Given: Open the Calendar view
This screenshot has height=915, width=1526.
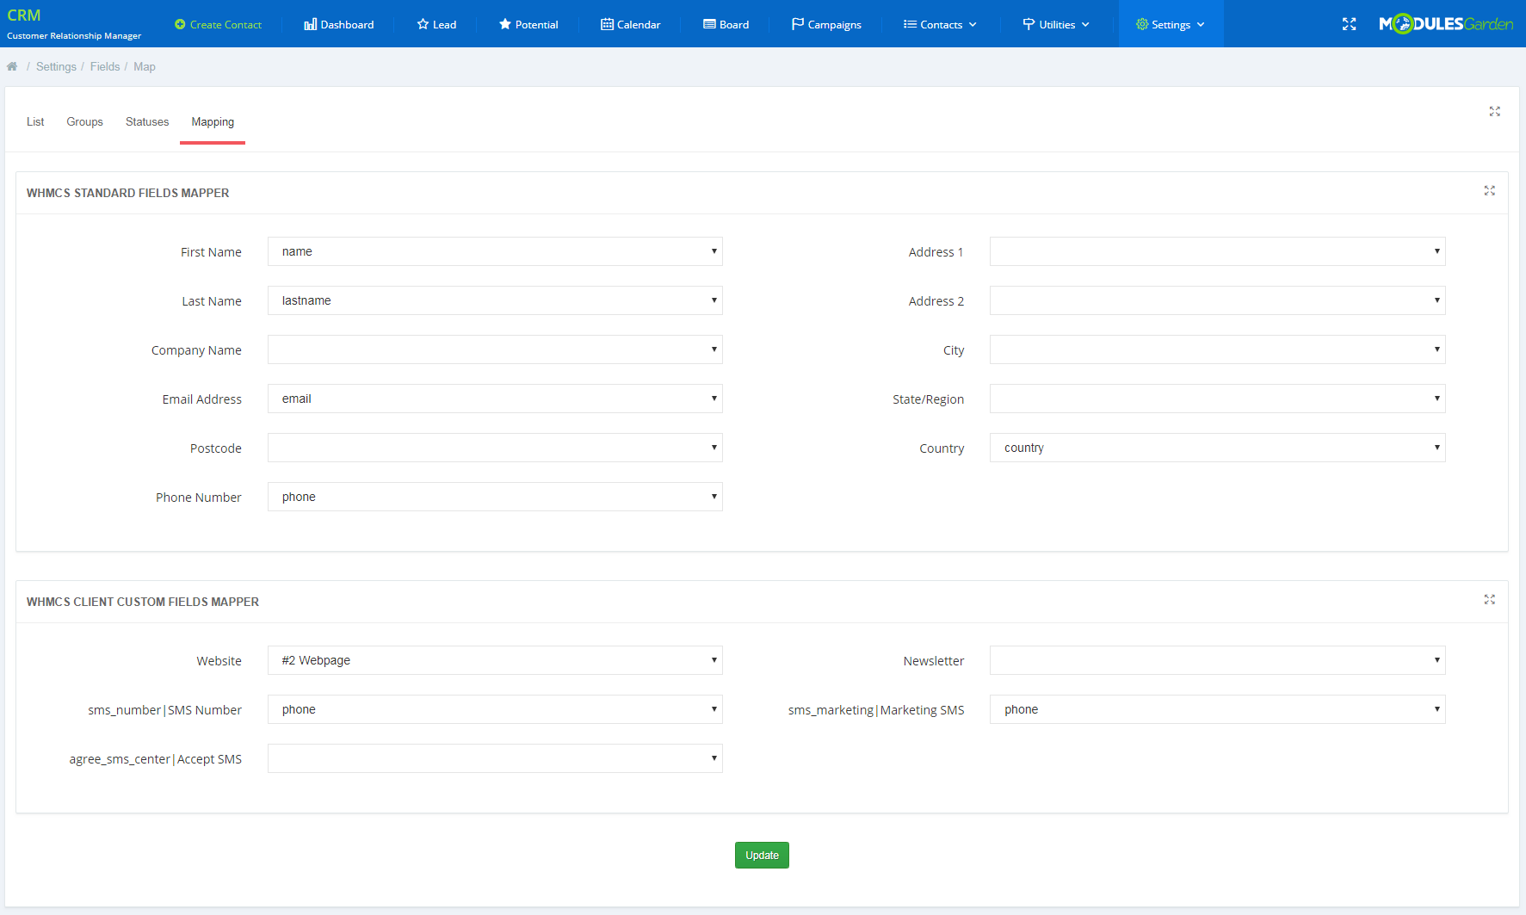Looking at the screenshot, I should [x=631, y=24].
